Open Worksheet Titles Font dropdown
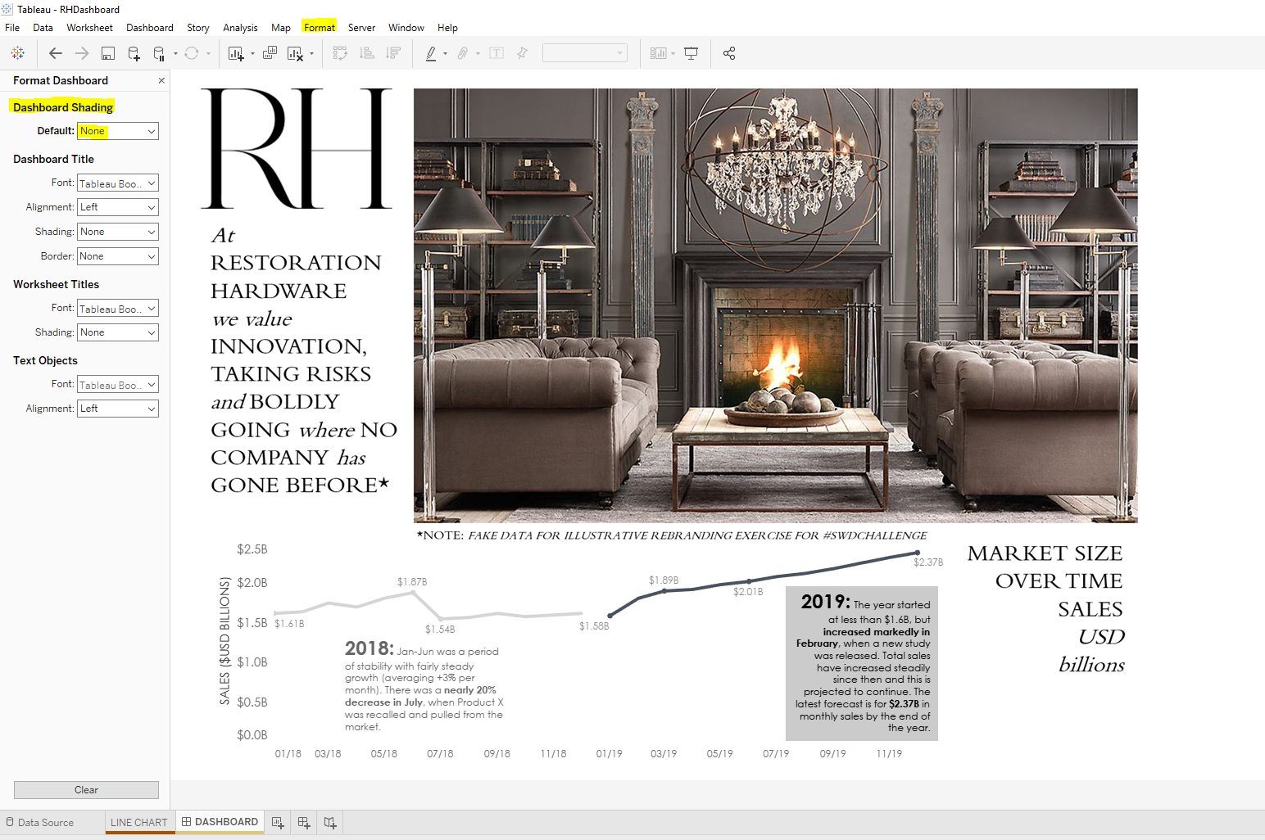 [118, 309]
